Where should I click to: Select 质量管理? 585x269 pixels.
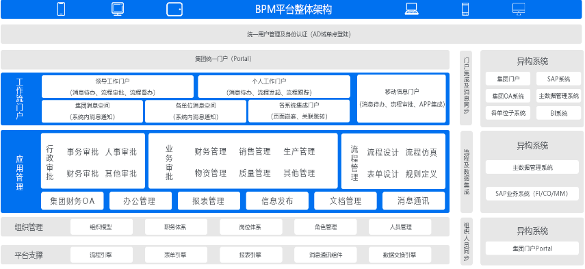(255, 173)
